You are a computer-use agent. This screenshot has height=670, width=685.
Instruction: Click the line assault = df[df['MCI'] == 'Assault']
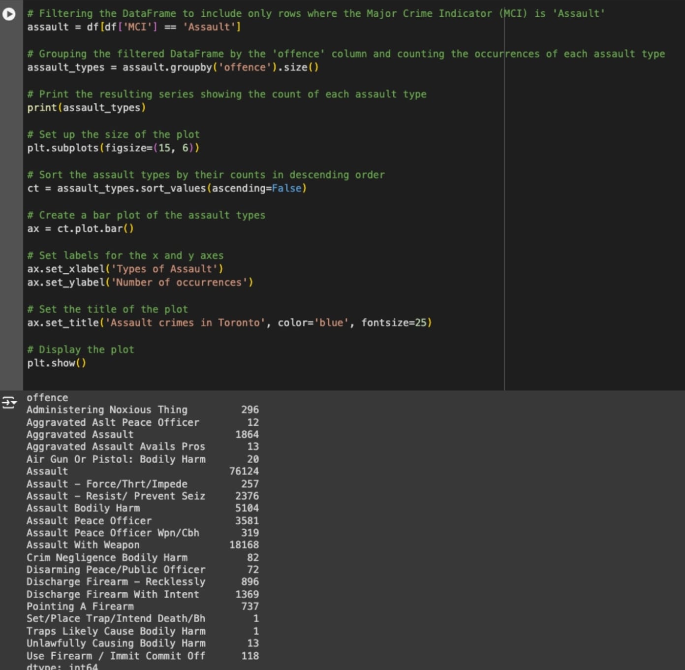point(134,27)
